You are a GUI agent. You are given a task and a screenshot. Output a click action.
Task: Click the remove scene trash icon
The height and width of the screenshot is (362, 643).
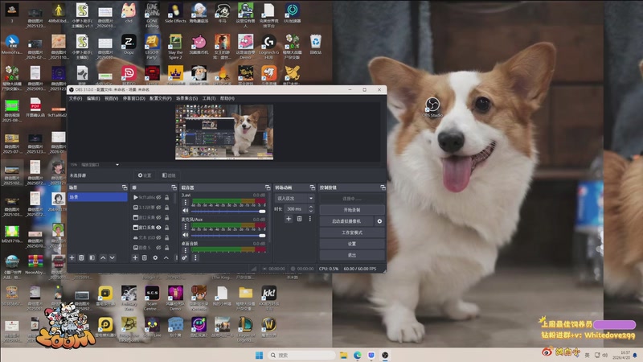pyautogui.click(x=81, y=257)
